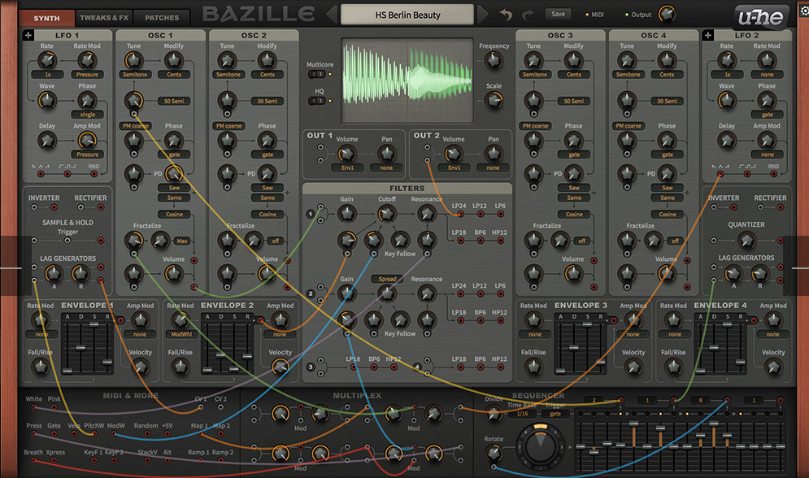Load the previous preset with left arrow
809x478 pixels.
coord(331,15)
